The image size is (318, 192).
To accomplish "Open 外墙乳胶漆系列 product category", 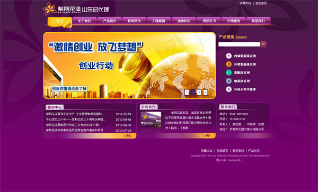I will [x=245, y=65].
